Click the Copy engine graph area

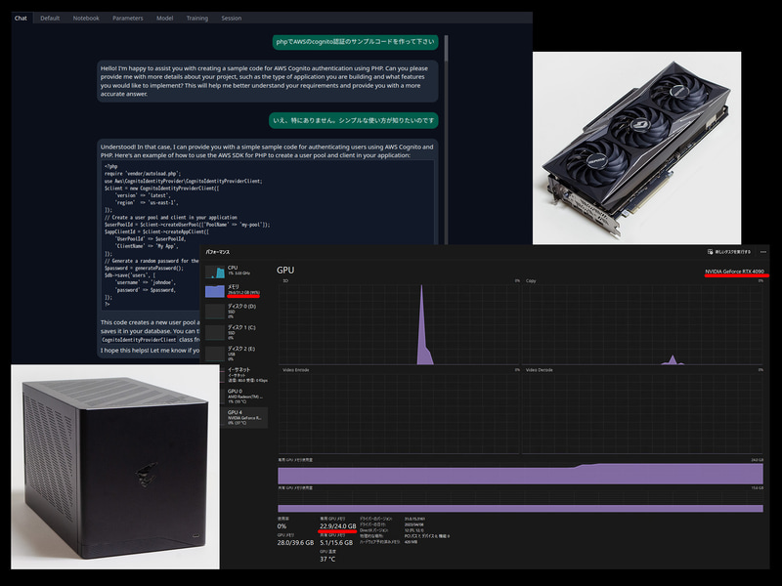[642, 324]
